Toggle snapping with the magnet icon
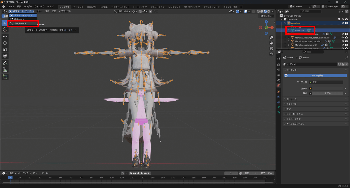This screenshot has height=188, width=350. pyautogui.click(x=140, y=11)
